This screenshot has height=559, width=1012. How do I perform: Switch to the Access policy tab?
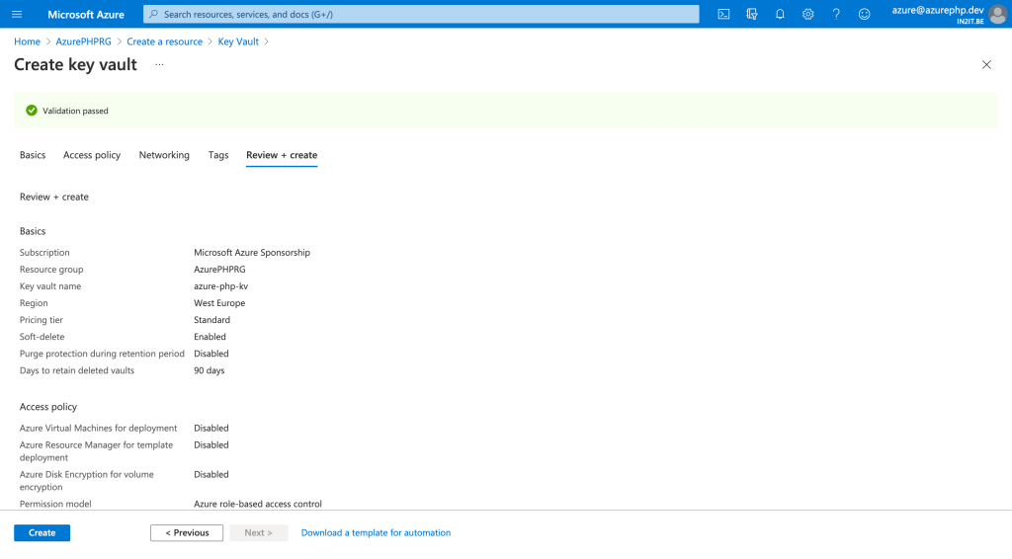pos(92,155)
